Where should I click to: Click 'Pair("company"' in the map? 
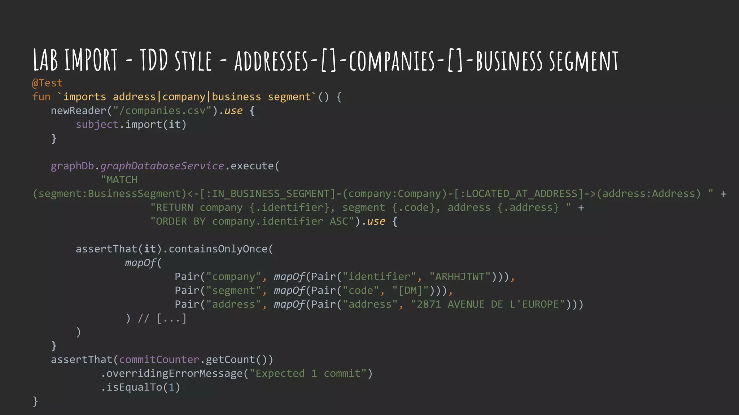pos(218,277)
